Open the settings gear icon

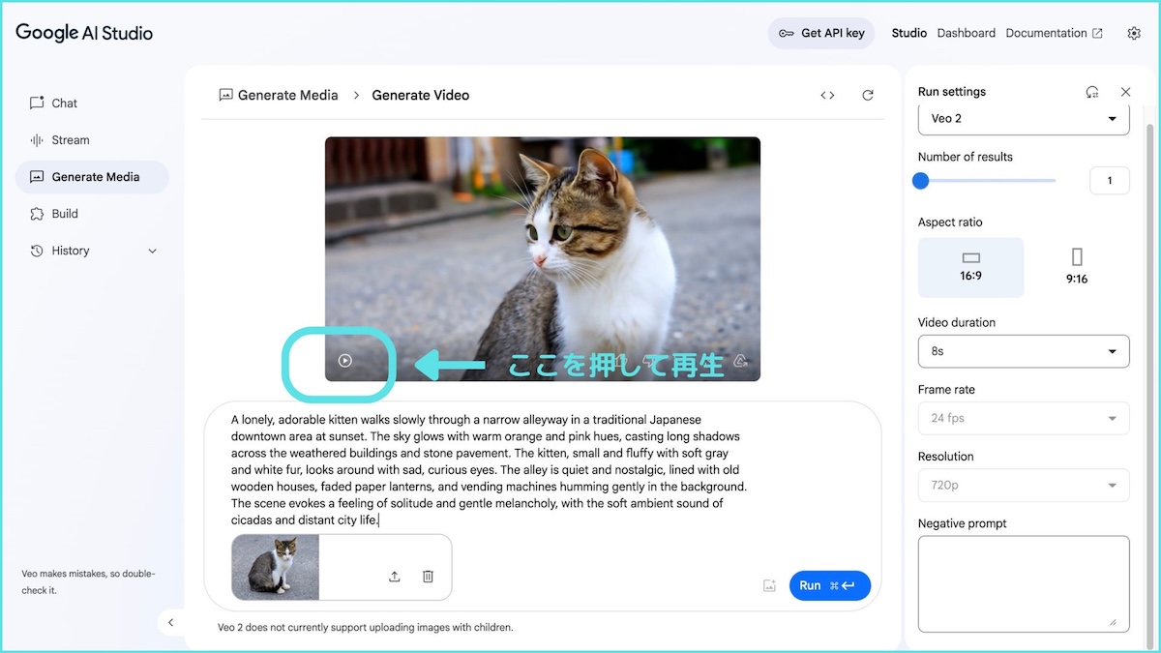tap(1134, 33)
